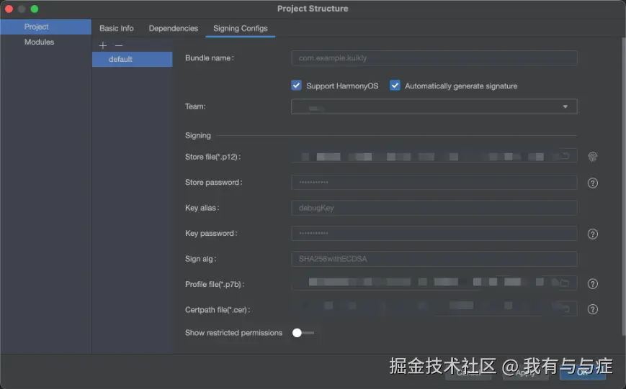Open help icon next to Certpath file

(592, 309)
